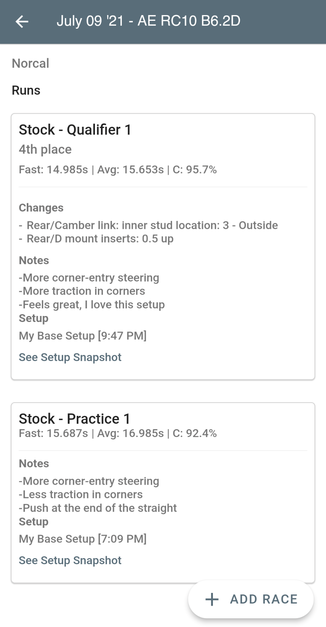This screenshot has width=326, height=627.
Task: Click the plus icon on Add Race
Action: (212, 599)
